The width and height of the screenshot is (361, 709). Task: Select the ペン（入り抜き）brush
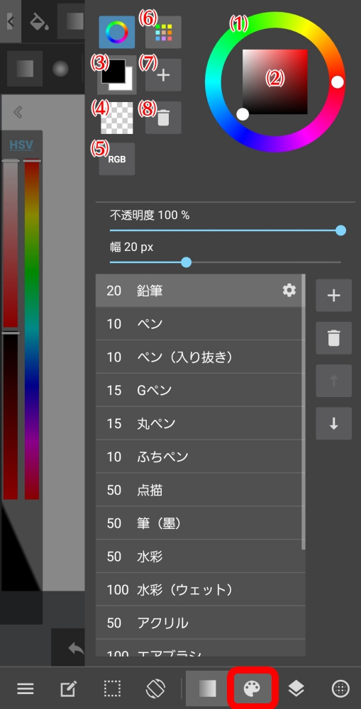click(200, 357)
